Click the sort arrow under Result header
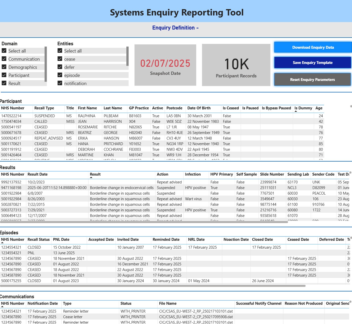 tap(91, 178)
